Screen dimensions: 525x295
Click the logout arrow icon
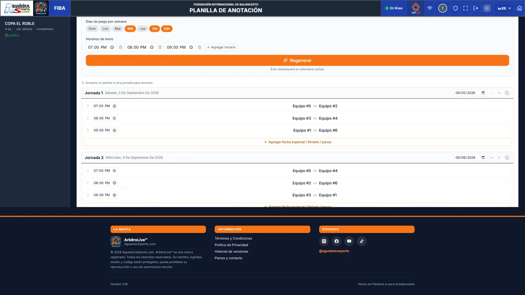click(476, 8)
